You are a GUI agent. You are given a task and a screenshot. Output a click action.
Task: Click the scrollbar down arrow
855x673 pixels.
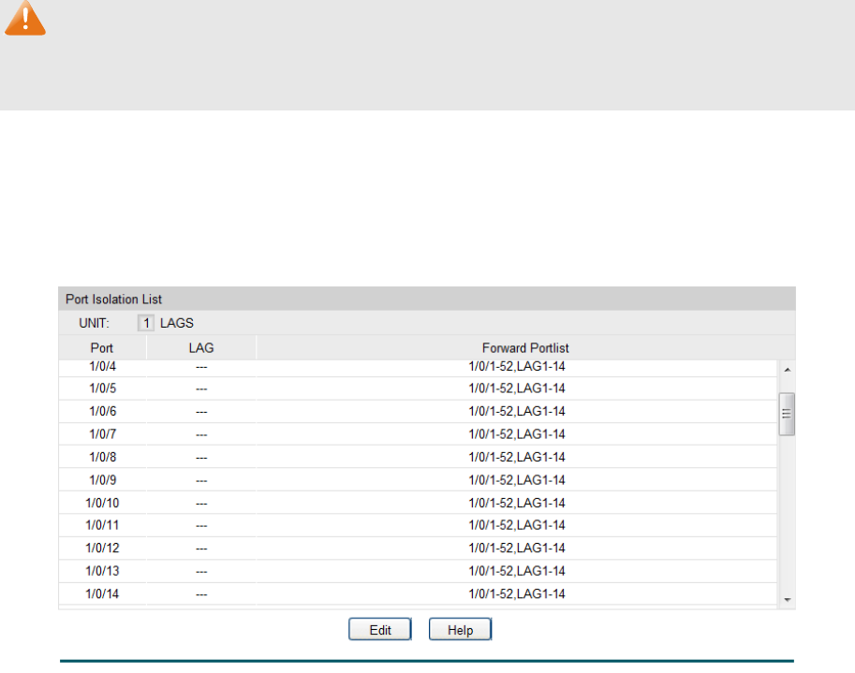click(x=787, y=599)
